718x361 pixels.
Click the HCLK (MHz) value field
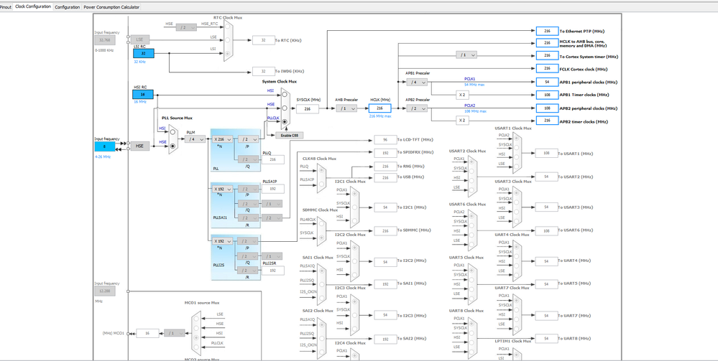coord(380,108)
